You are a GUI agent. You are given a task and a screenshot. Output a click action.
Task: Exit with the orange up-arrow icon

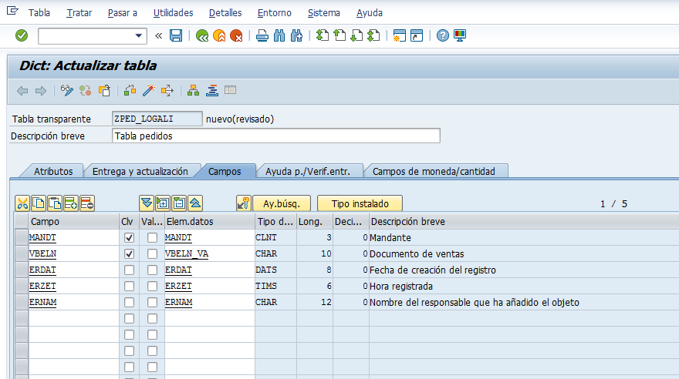(219, 35)
